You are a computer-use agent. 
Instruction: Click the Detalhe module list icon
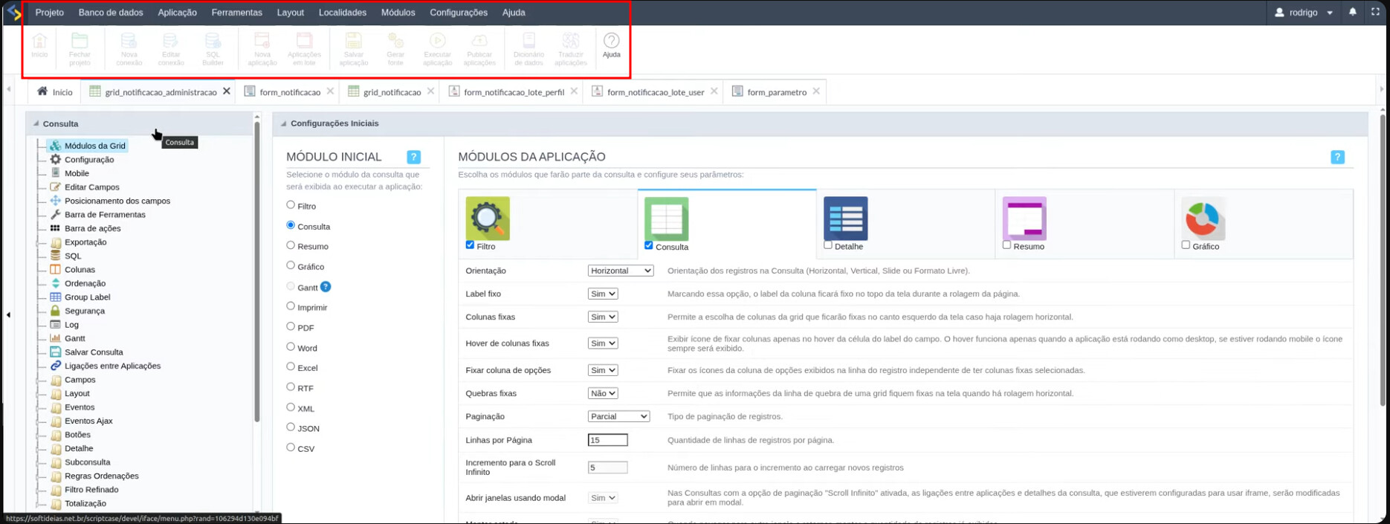(x=845, y=218)
